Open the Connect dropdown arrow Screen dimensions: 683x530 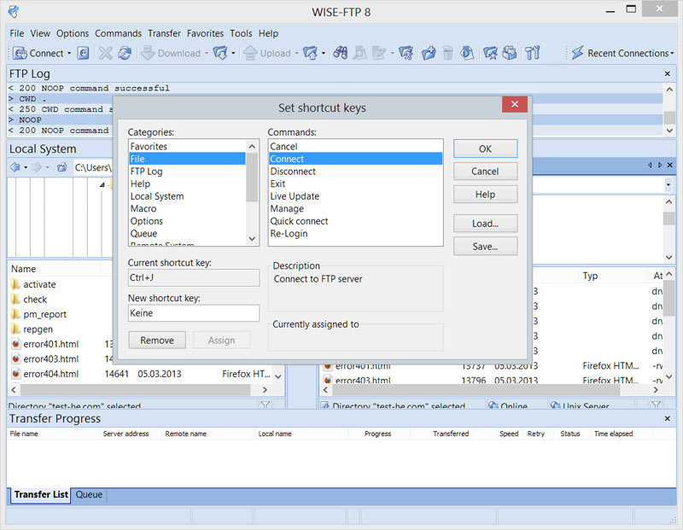[69, 53]
